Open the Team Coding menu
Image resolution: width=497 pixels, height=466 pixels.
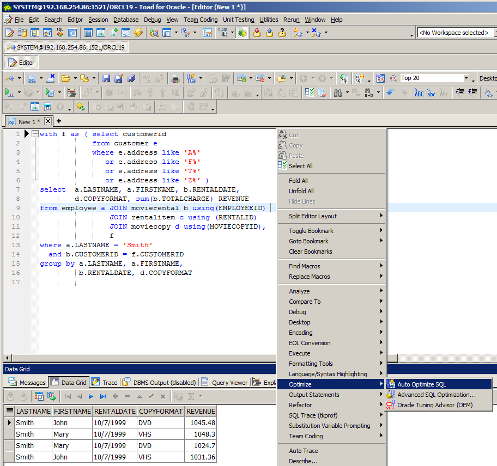pos(201,20)
